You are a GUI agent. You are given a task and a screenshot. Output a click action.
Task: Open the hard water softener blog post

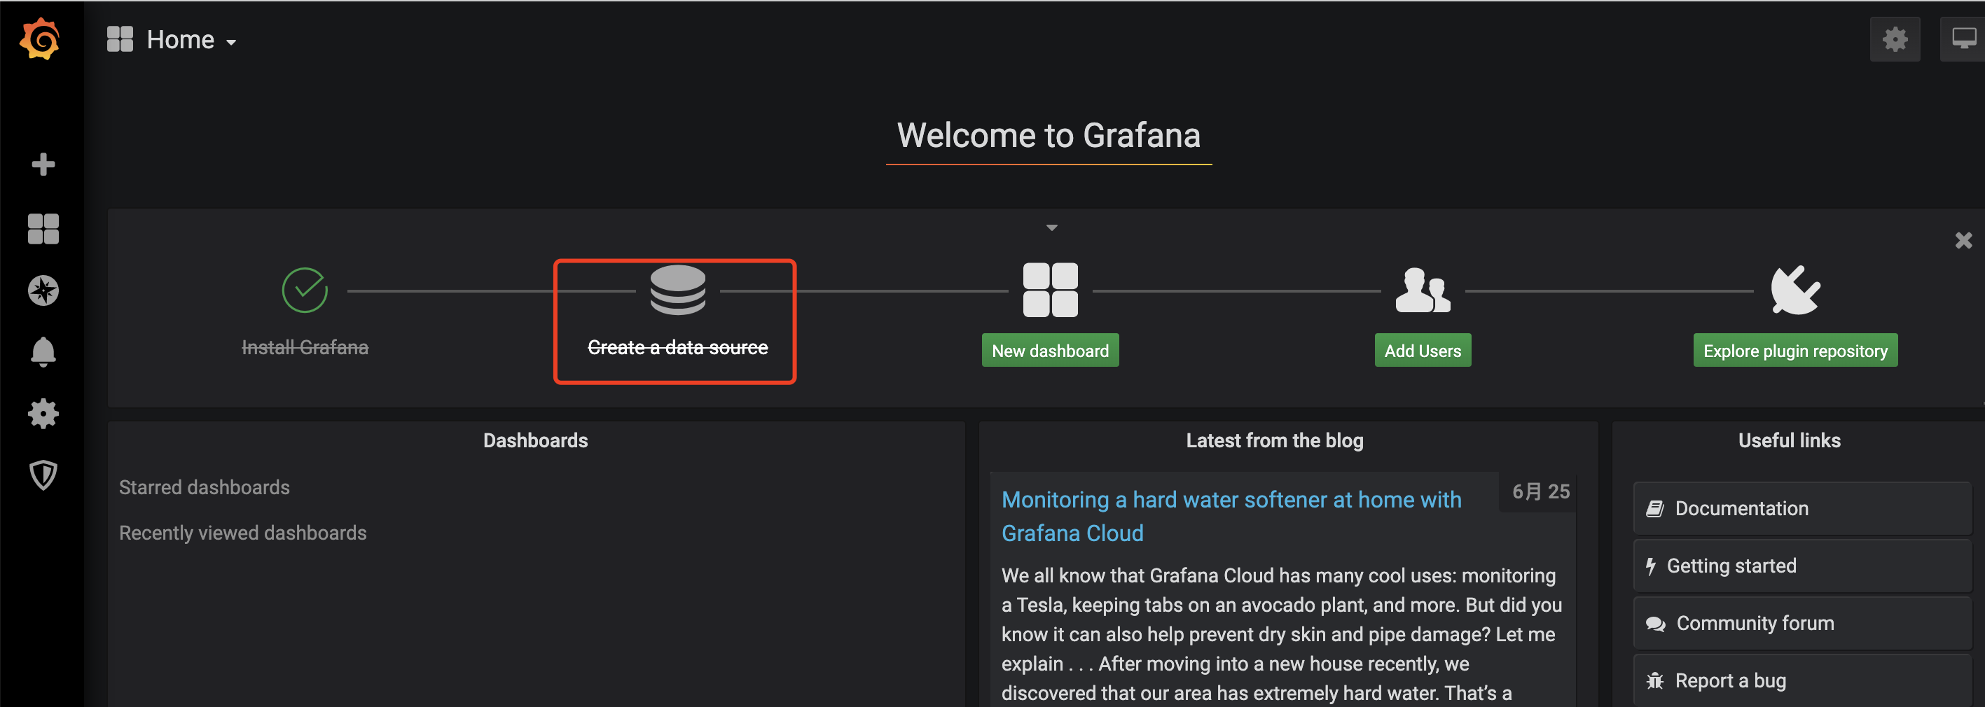(x=1231, y=516)
